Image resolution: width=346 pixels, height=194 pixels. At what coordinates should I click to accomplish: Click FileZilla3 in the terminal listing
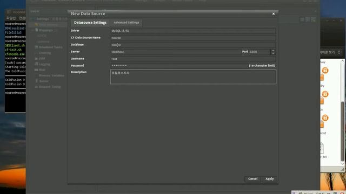click(14, 32)
